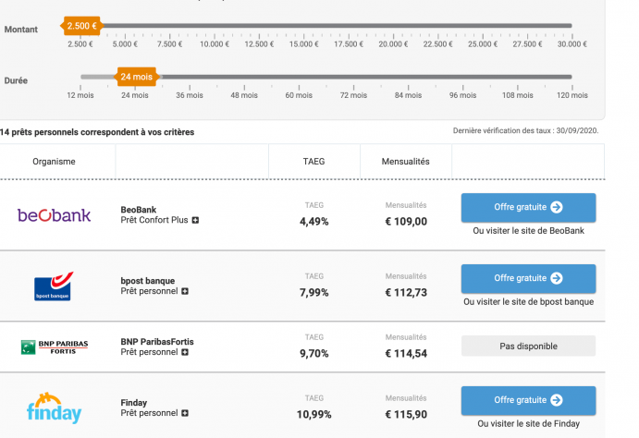This screenshot has width=639, height=438.
Task: Click Finday Offre gratuite button
Action: [x=528, y=400]
